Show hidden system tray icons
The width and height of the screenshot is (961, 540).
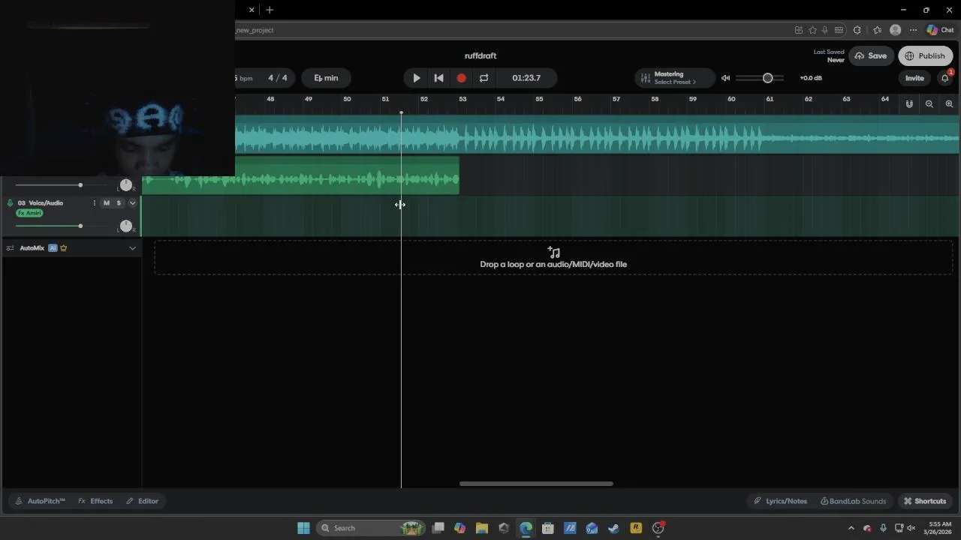(851, 528)
